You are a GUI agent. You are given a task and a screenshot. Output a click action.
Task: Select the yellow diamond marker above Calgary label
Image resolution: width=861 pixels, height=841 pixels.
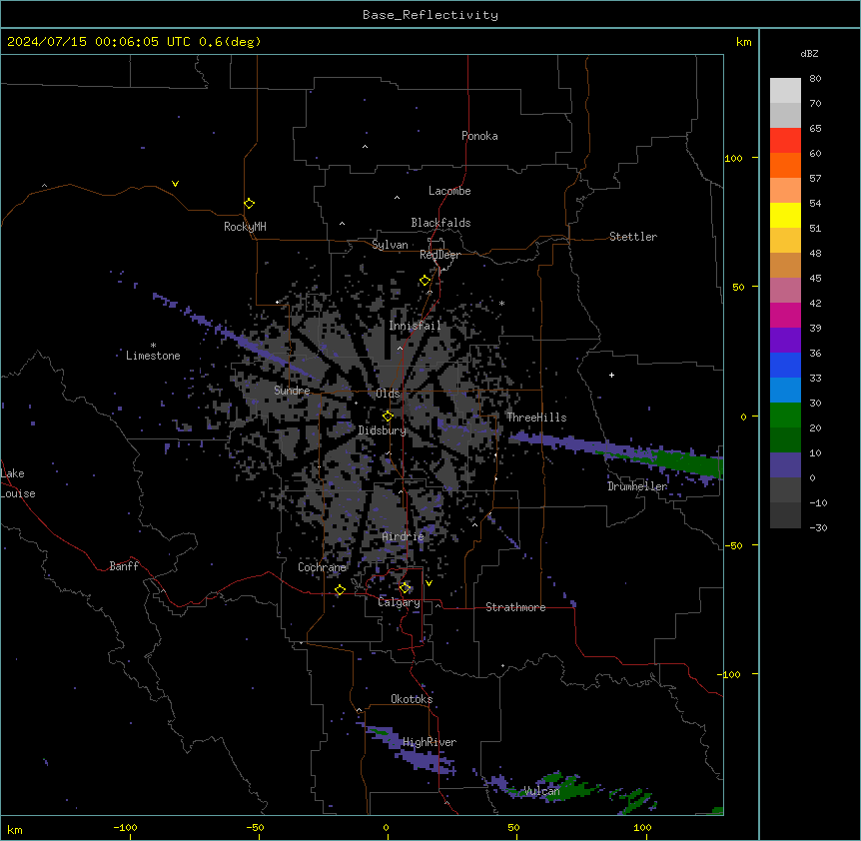click(405, 588)
